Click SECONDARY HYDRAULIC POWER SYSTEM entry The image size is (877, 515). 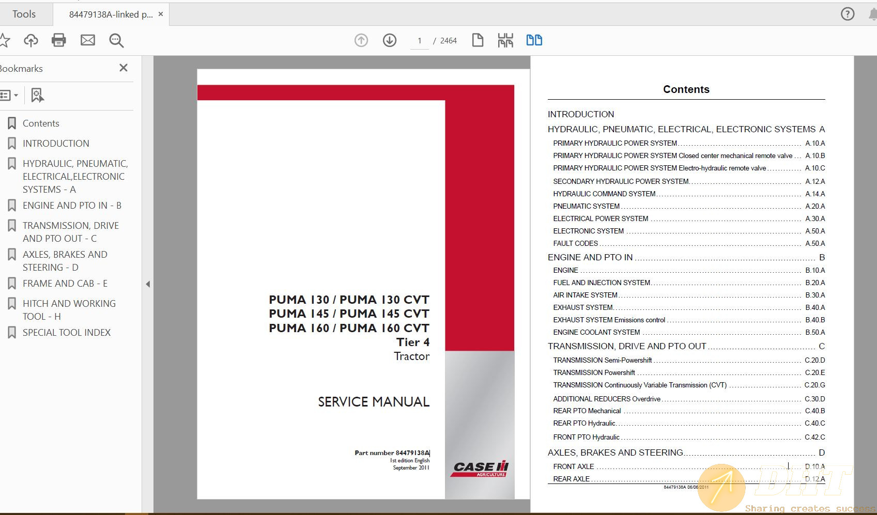coord(689,181)
